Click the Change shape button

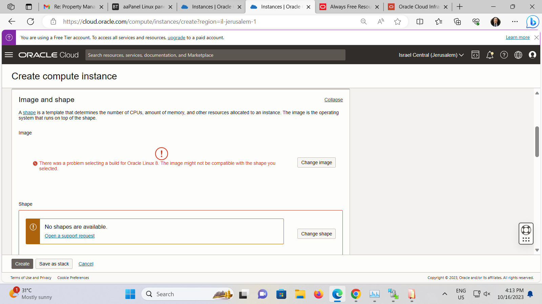(x=316, y=234)
